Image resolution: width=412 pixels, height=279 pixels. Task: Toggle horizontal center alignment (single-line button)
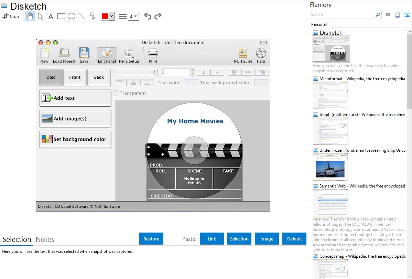click(248, 72)
